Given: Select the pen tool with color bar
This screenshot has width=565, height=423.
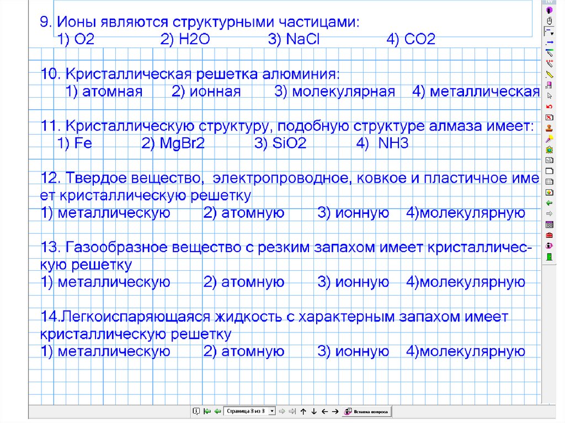Looking at the screenshot, I should [549, 53].
